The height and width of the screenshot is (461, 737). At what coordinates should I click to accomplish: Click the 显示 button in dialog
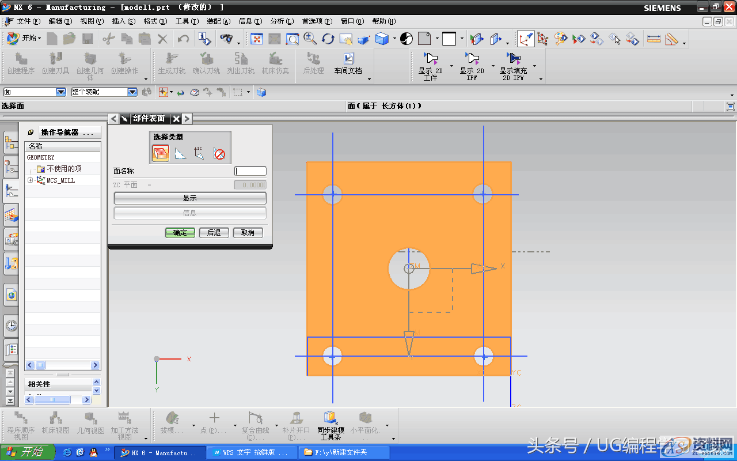(190, 198)
